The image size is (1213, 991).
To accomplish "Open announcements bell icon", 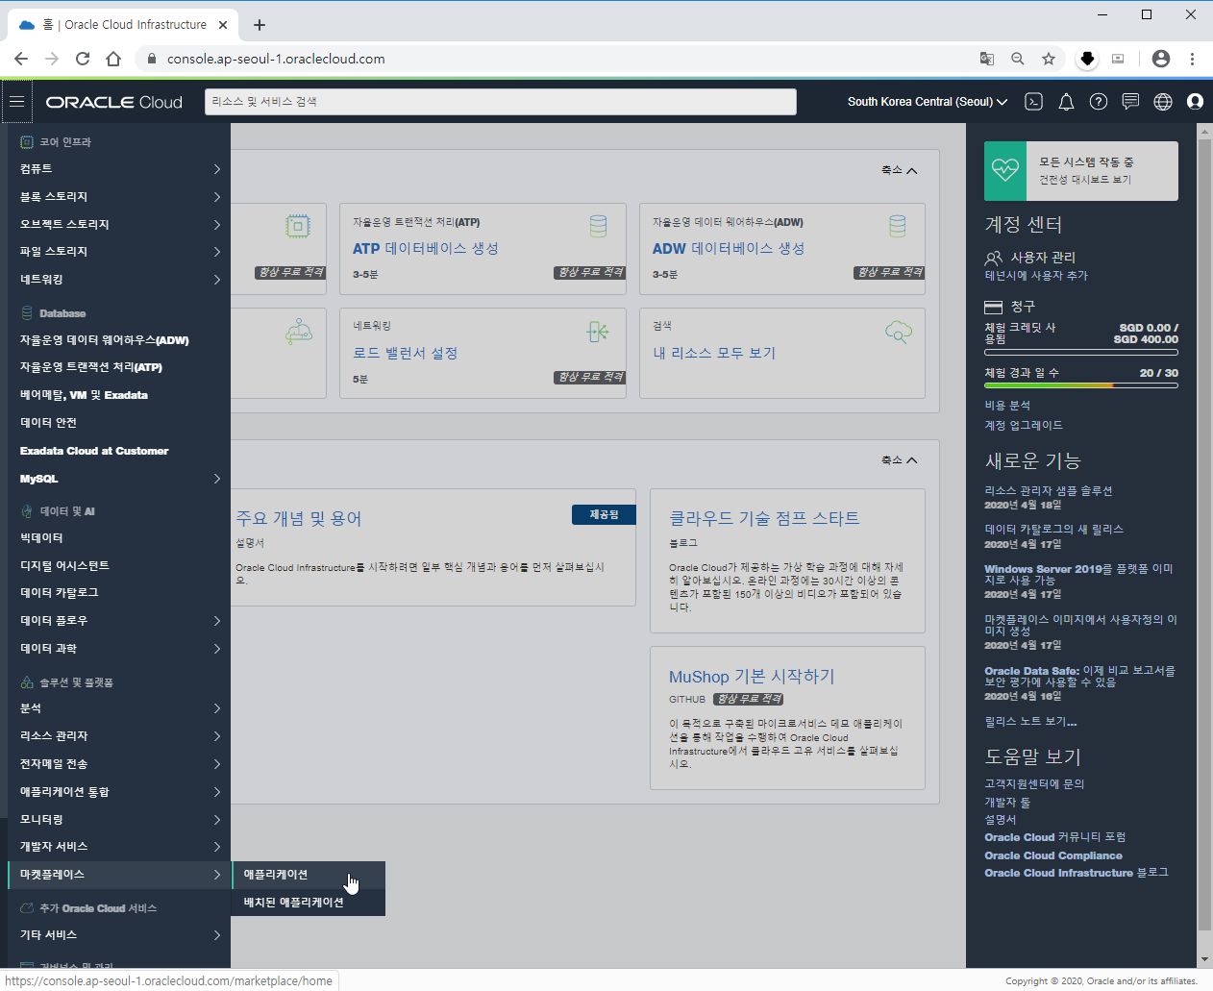I will pyautogui.click(x=1066, y=102).
